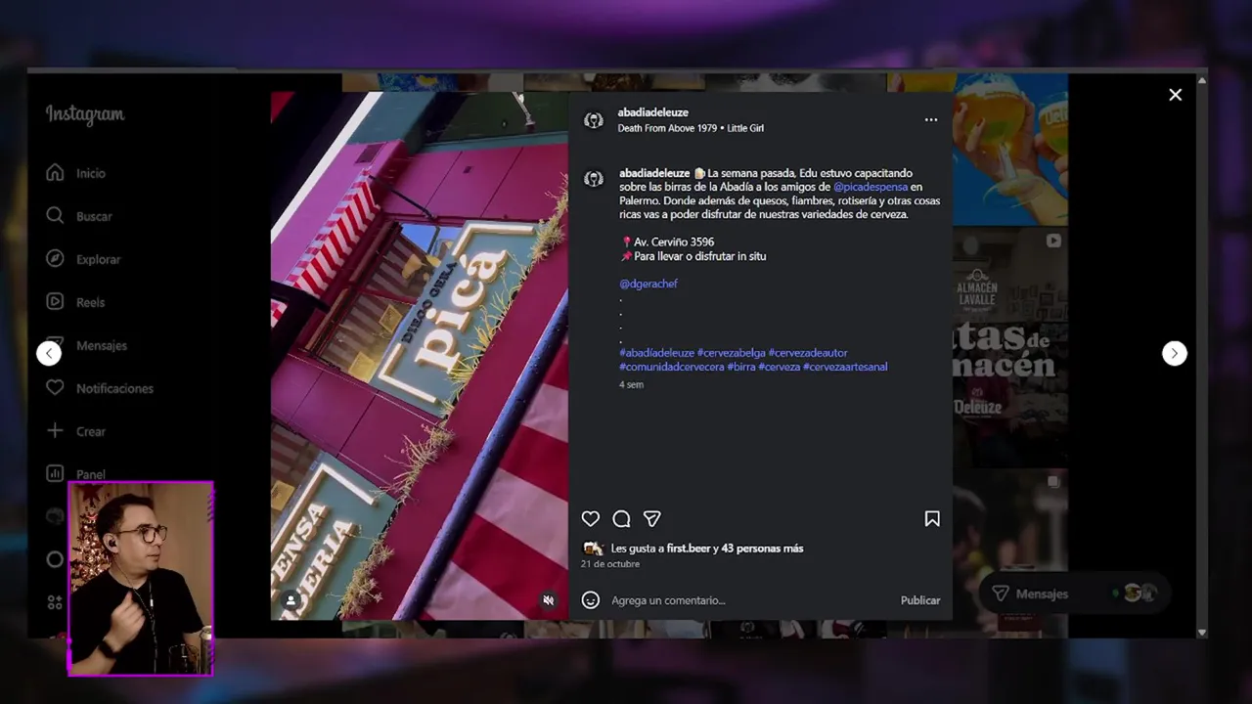Click the 21 de octubre date
This screenshot has height=704, width=1252.
tap(610, 564)
